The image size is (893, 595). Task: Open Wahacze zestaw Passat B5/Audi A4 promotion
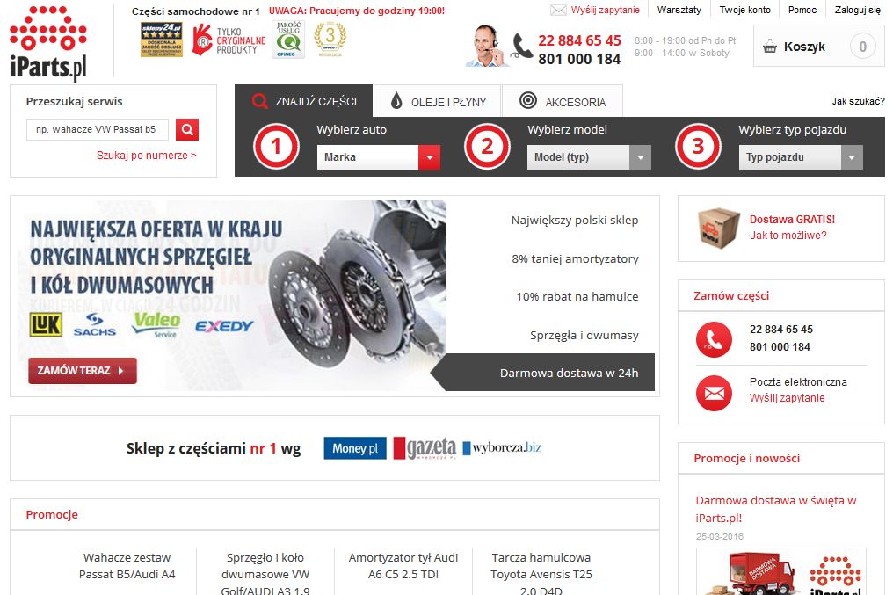(127, 566)
